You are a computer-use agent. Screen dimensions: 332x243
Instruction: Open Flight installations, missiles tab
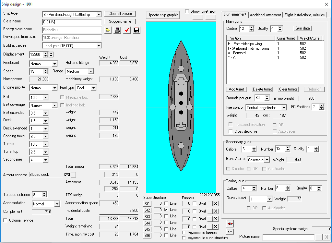pyautogui.click(x=304, y=15)
